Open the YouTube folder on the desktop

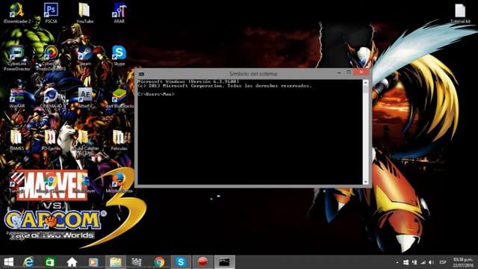84,13
